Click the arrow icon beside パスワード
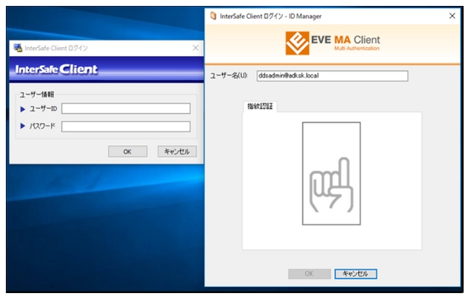Screen dimensions: 471x299 click(x=22, y=126)
